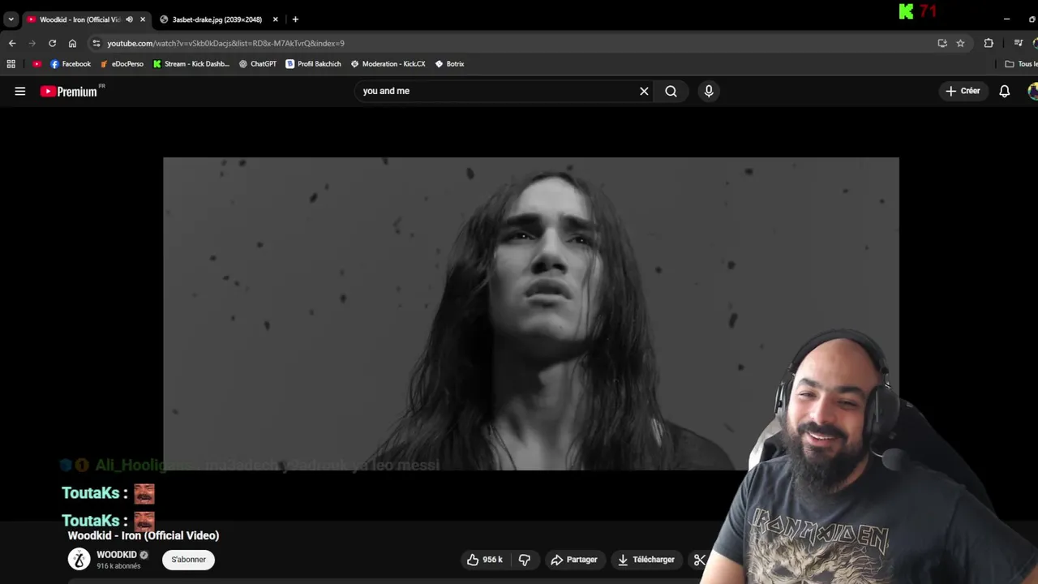Dislike the Woodkid video

tap(525, 560)
